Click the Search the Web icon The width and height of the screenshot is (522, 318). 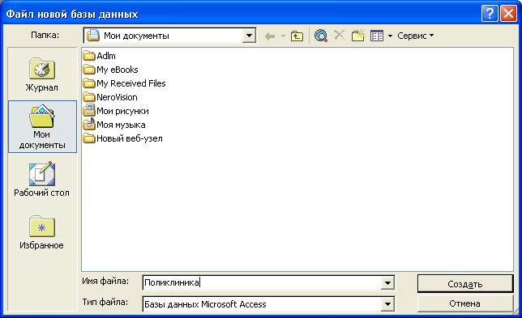(321, 36)
